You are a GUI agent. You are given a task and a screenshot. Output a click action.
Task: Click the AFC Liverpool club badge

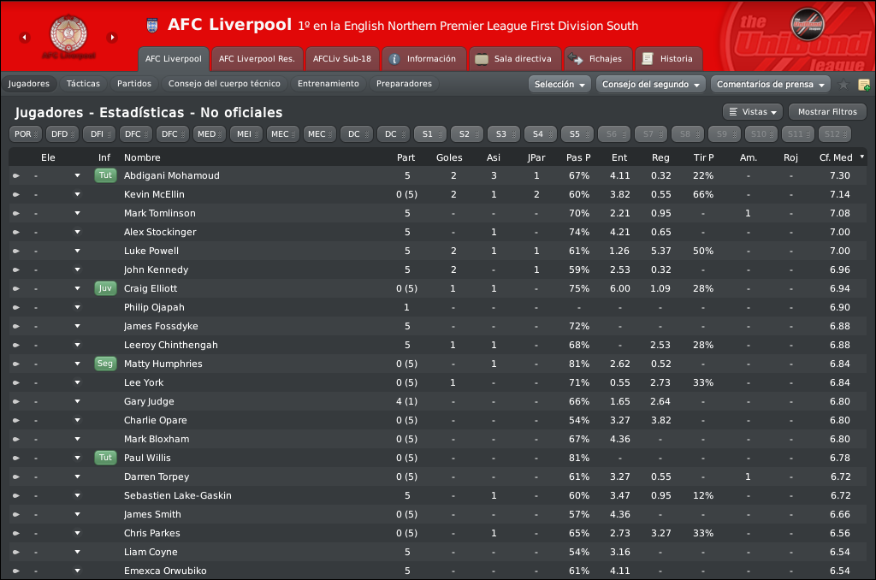click(x=68, y=36)
